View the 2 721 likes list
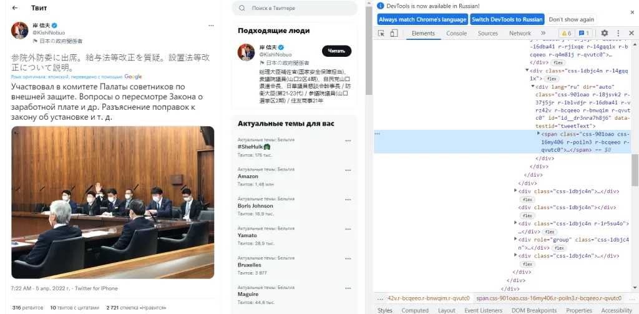639x314 pixels. pyautogui.click(x=136, y=308)
